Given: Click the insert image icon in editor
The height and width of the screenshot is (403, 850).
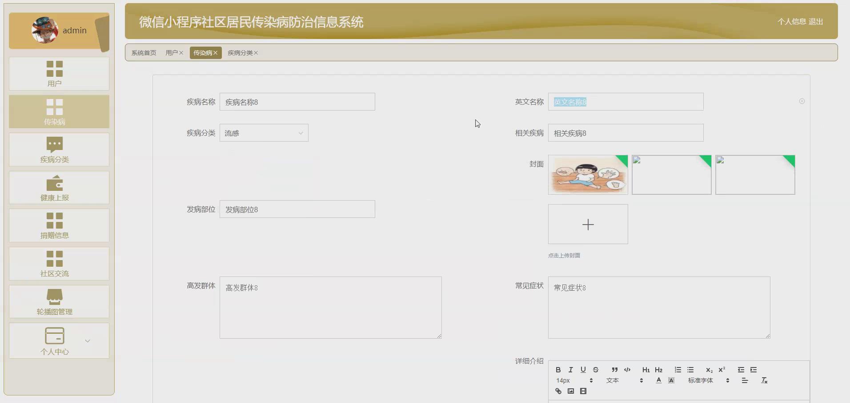Looking at the screenshot, I should pyautogui.click(x=570, y=391).
